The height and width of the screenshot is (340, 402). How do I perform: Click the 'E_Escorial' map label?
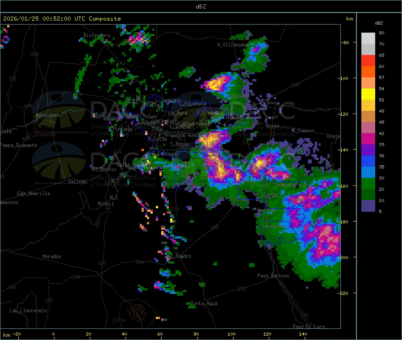[166, 154]
